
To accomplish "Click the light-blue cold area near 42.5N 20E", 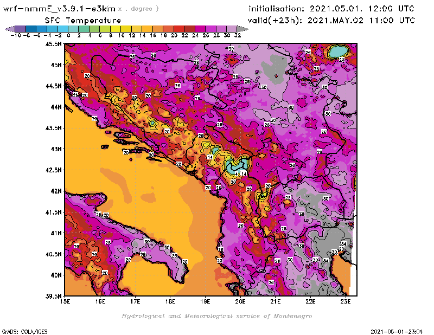I will (234, 165).
